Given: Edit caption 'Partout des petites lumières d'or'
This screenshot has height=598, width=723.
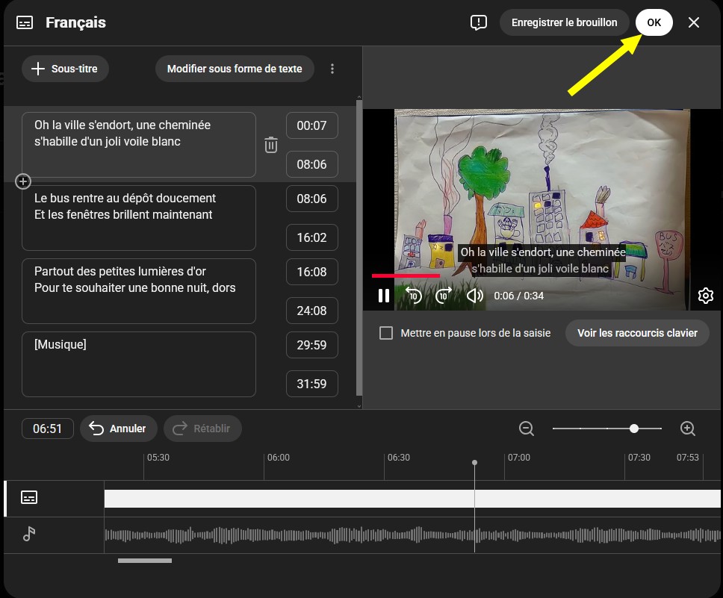Looking at the screenshot, I should (x=138, y=291).
